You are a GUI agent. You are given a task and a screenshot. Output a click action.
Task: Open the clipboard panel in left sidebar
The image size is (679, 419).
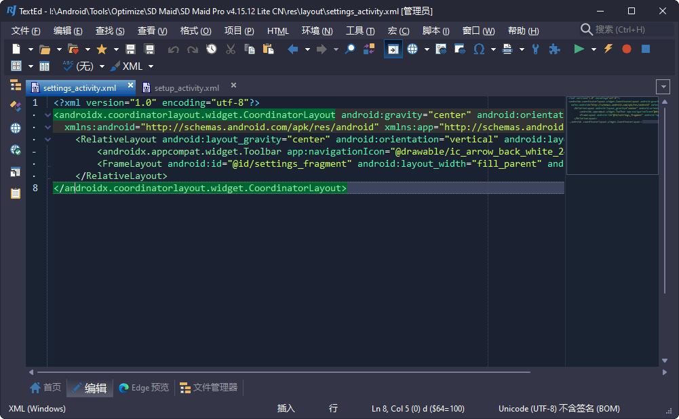point(16,193)
